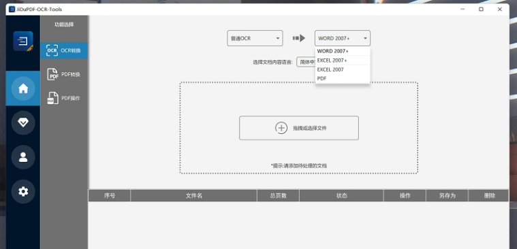Select the OCR转换 tab
This screenshot has width=517, height=249.
click(x=64, y=50)
